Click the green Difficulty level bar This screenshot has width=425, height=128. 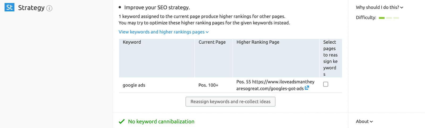coord(382,18)
